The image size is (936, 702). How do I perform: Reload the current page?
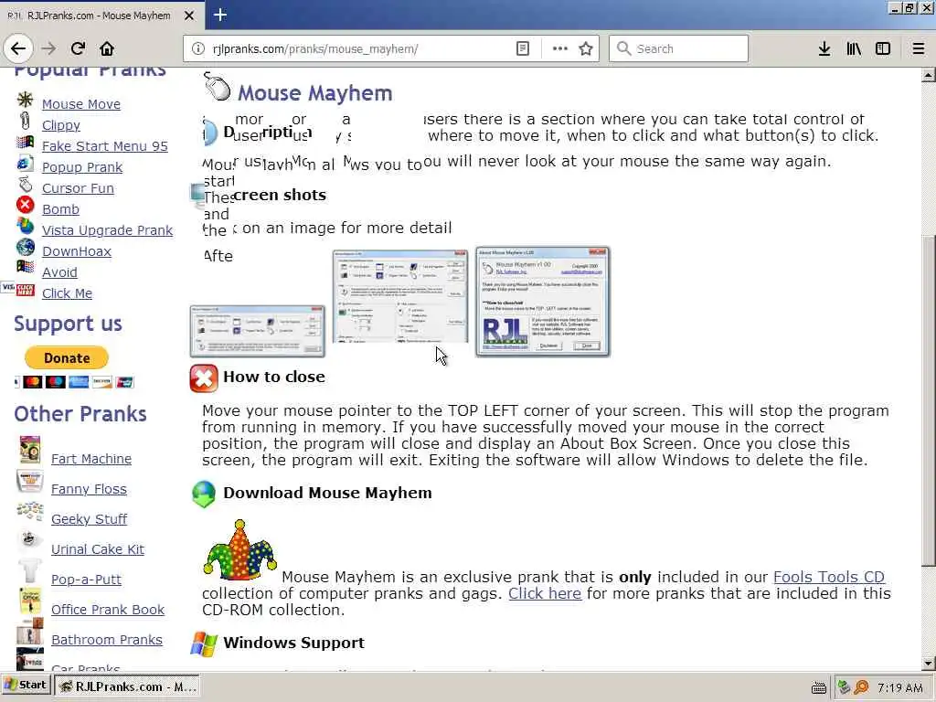point(78,48)
